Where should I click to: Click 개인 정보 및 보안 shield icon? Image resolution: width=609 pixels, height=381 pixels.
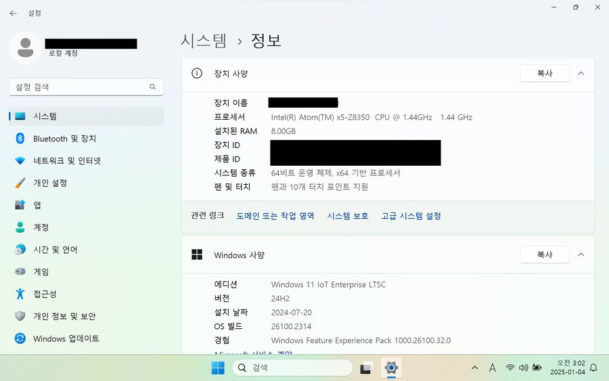pos(20,316)
